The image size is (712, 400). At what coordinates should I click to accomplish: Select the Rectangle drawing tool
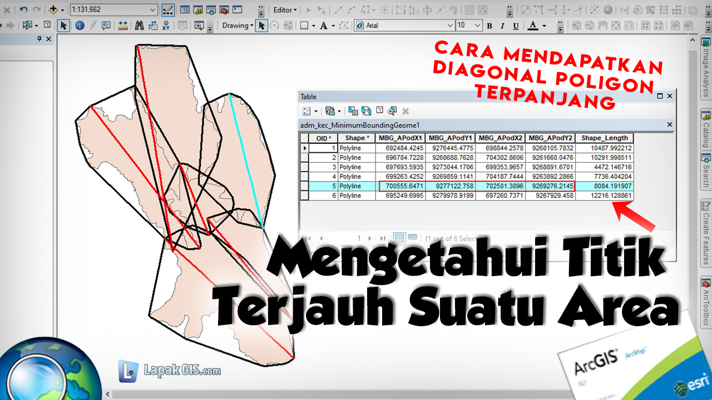304,26
